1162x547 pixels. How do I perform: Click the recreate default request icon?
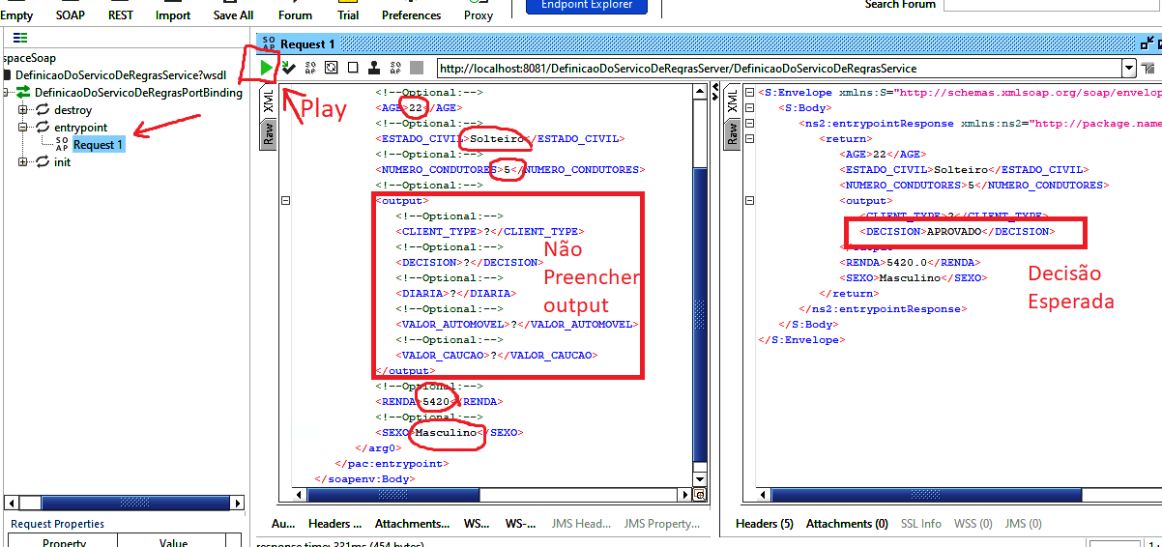click(x=332, y=69)
